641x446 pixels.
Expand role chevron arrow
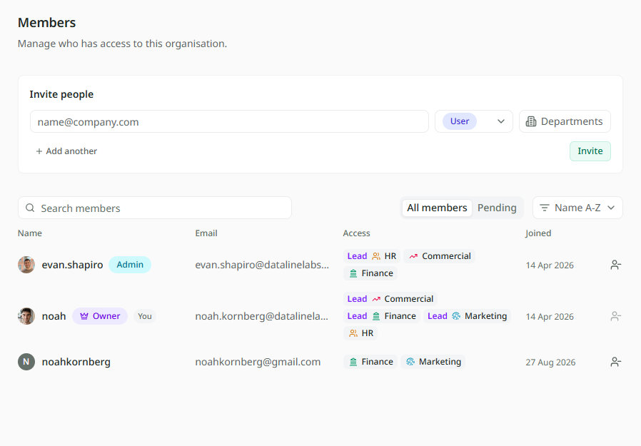coord(501,121)
